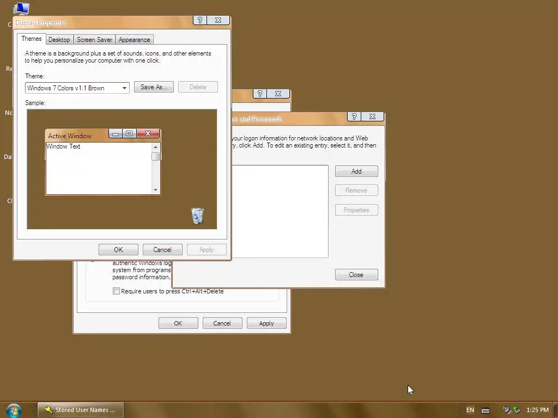Click help button in Stored User Names dialog
The width and height of the screenshot is (558, 418).
(x=354, y=116)
